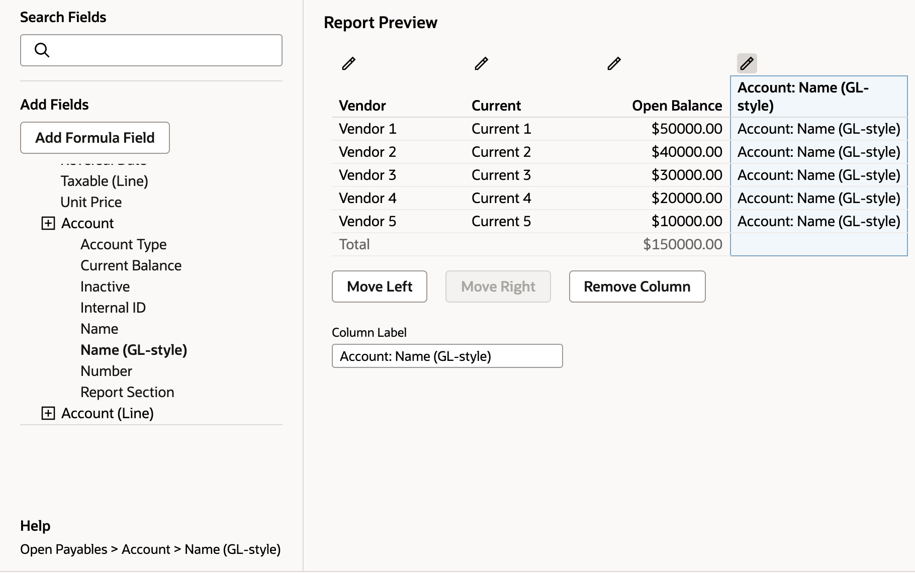Select Unit Price field
The height and width of the screenshot is (573, 915).
(x=91, y=202)
